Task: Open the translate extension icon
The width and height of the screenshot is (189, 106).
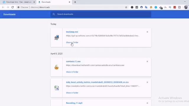Action: (146, 7)
